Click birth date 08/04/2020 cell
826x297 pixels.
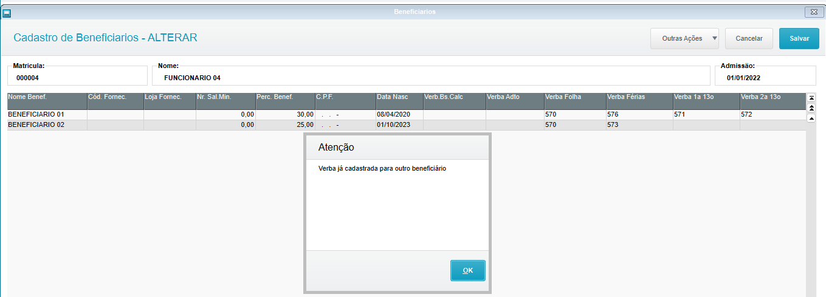tap(399, 114)
